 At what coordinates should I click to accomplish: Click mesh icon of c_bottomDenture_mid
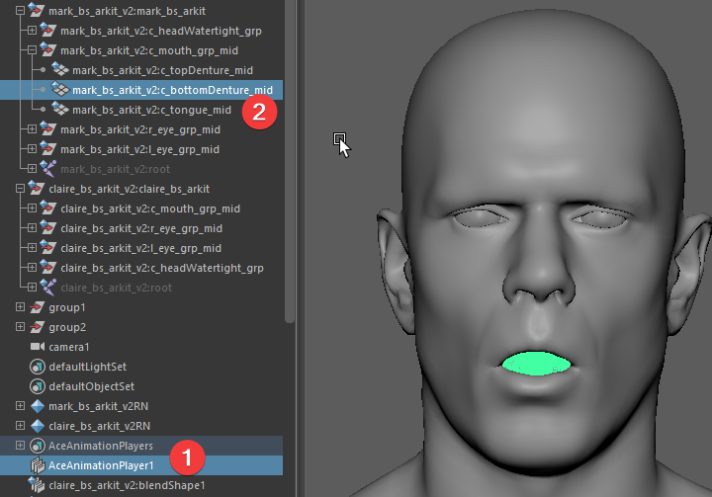60,89
